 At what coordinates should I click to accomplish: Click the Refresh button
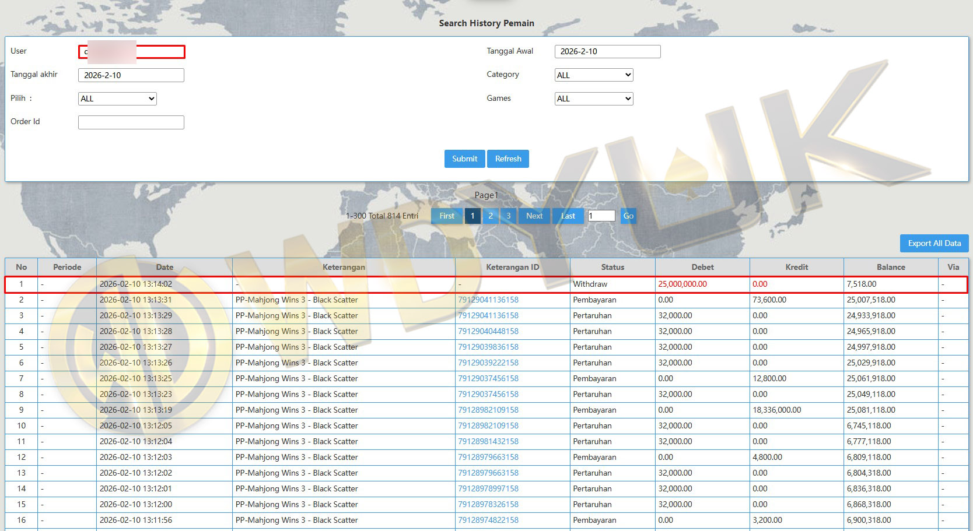(x=508, y=159)
